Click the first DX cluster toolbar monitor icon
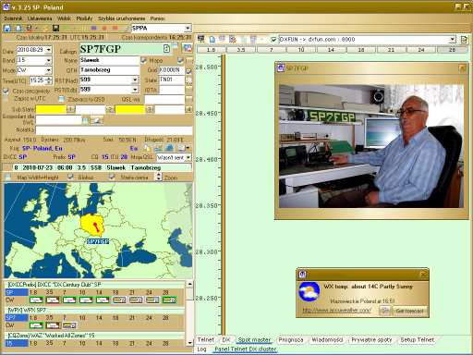This screenshot has width=473, height=355. point(200,39)
